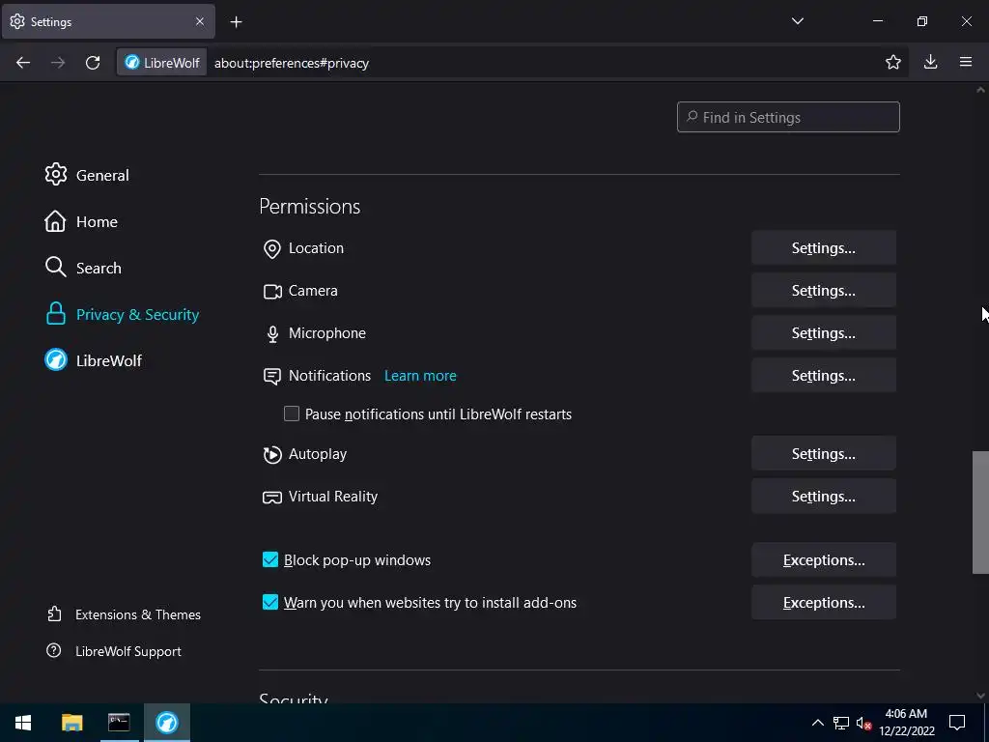The height and width of the screenshot is (742, 989).
Task: Reload the current page
Action: [93, 63]
